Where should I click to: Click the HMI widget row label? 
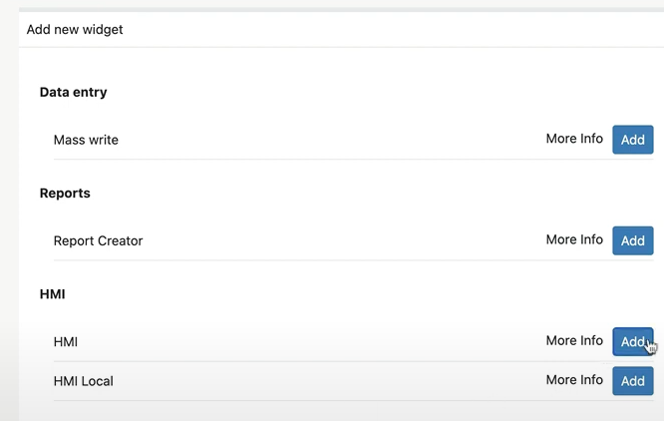point(66,342)
